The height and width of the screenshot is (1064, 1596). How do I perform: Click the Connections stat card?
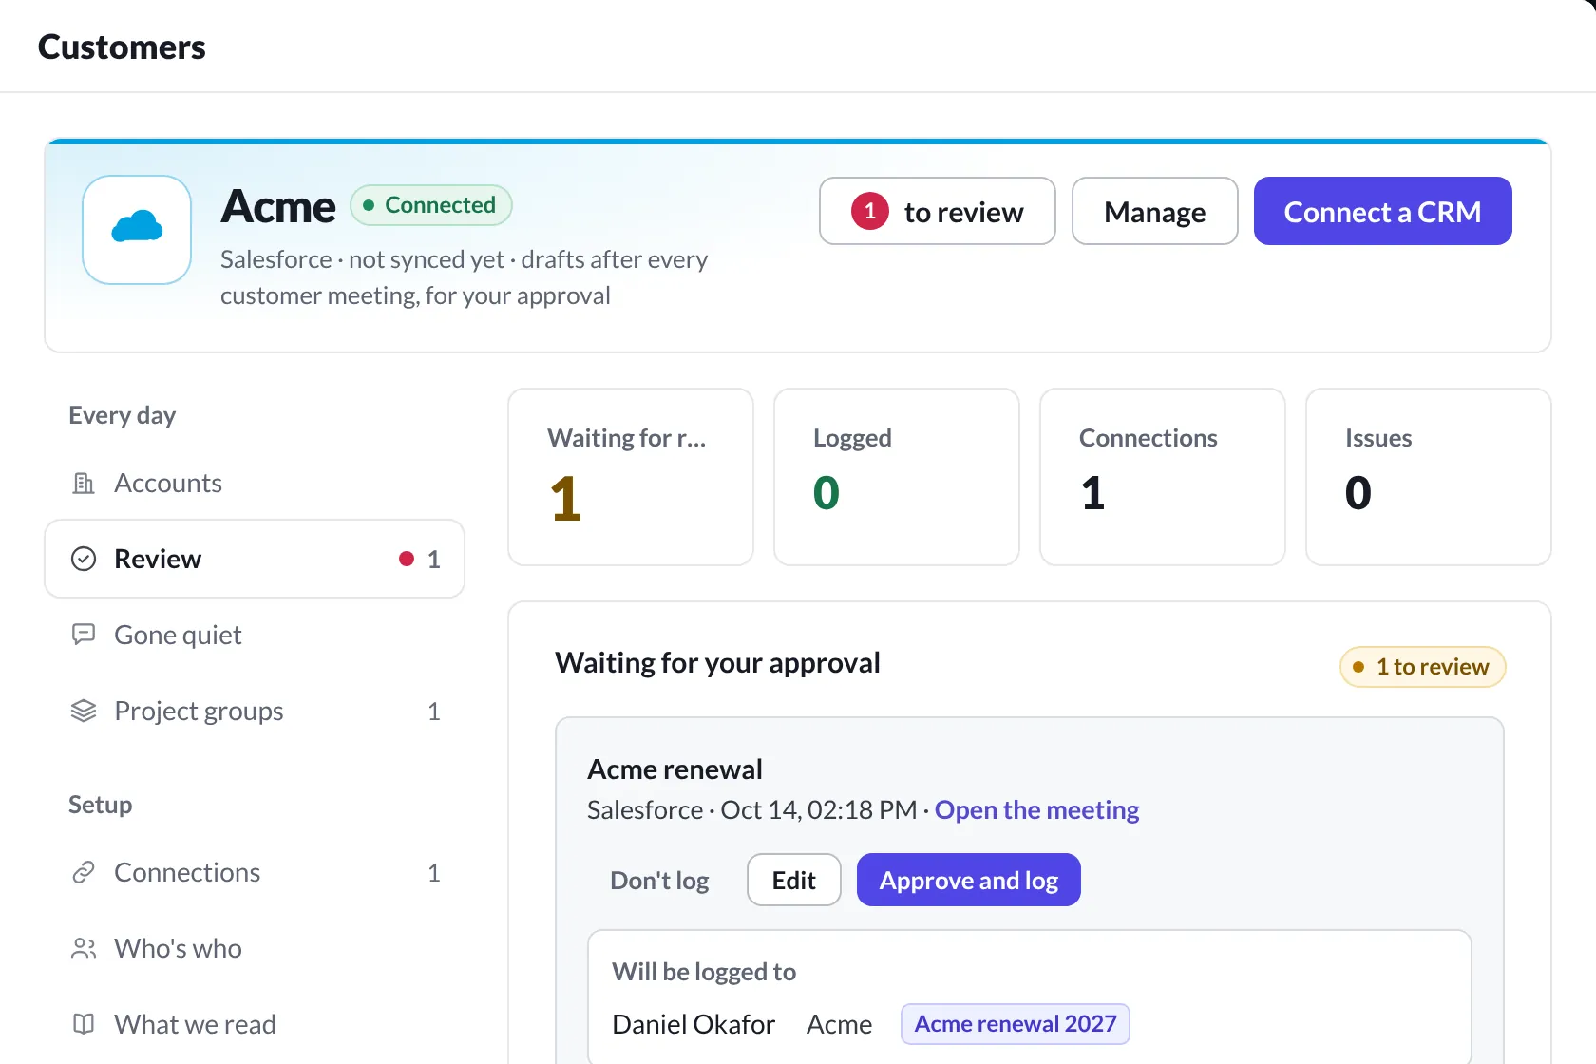[1163, 477]
